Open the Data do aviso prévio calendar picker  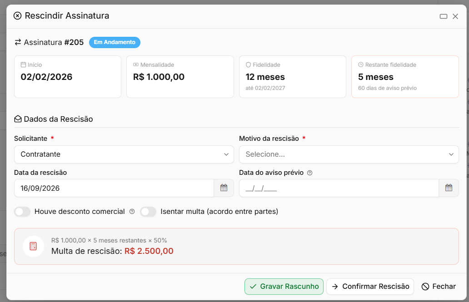[x=449, y=188]
